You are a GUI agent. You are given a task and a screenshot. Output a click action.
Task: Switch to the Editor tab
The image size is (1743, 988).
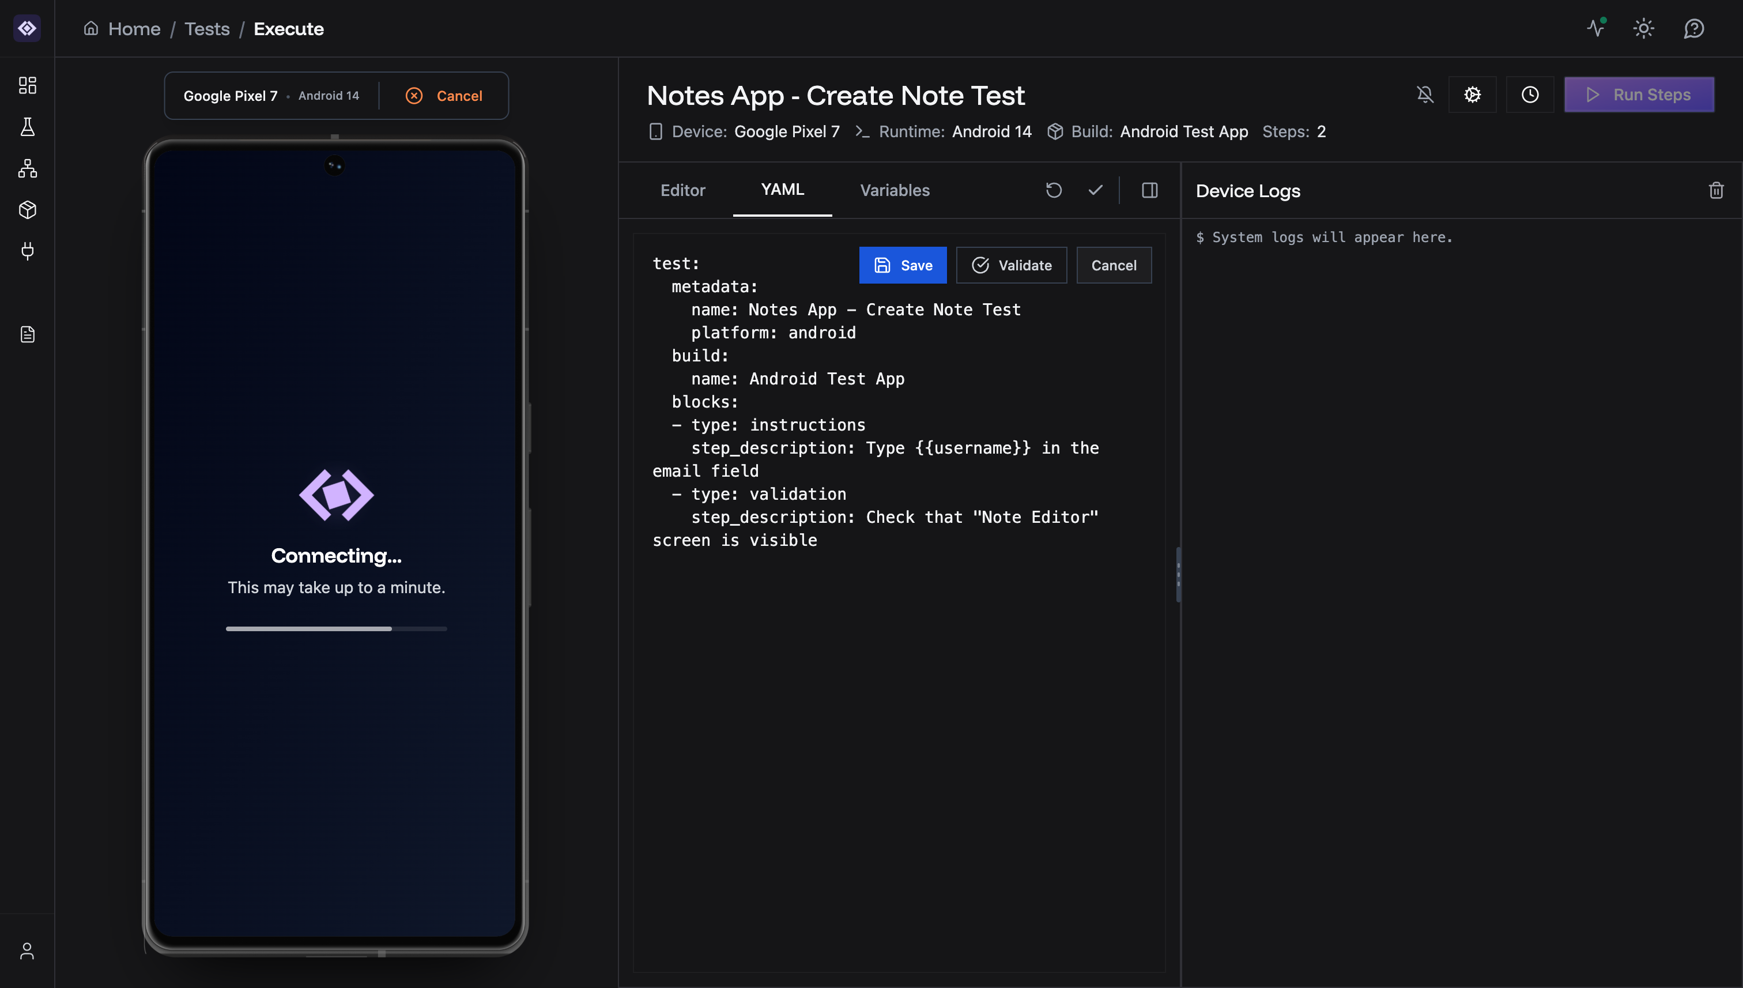(682, 191)
